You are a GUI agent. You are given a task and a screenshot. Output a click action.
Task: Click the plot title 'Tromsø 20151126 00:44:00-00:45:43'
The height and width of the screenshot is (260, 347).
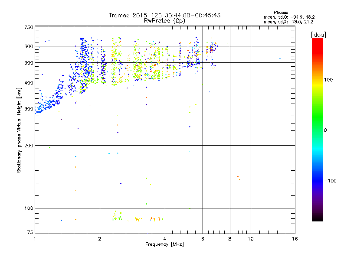pos(164,15)
